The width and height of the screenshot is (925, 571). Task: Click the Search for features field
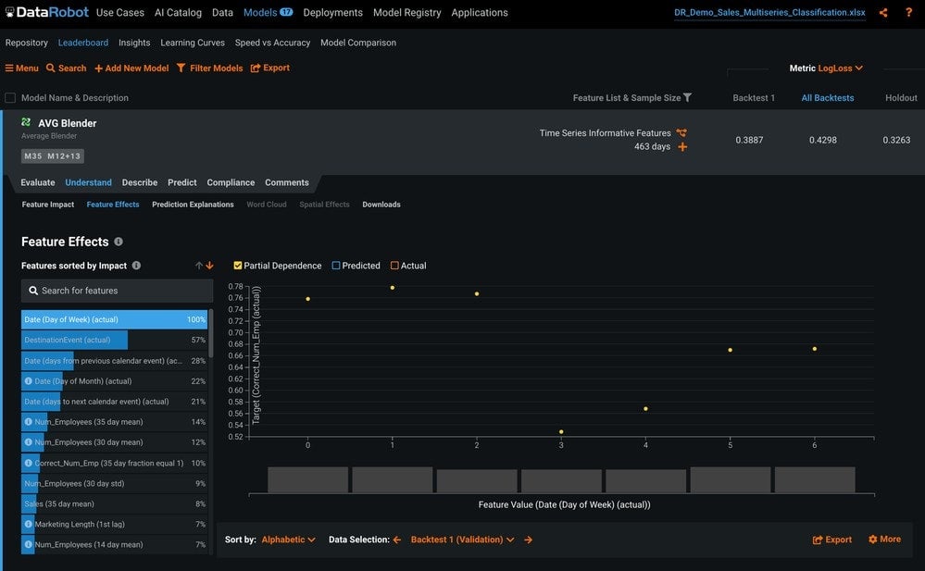(117, 291)
